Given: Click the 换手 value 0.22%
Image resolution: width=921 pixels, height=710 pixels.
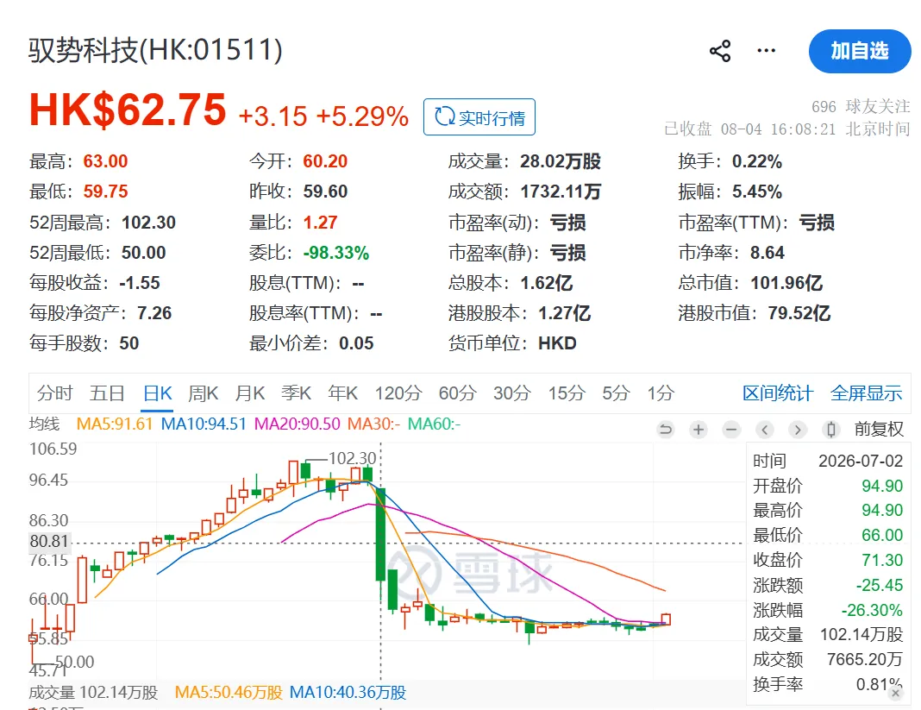Looking at the screenshot, I should (757, 161).
